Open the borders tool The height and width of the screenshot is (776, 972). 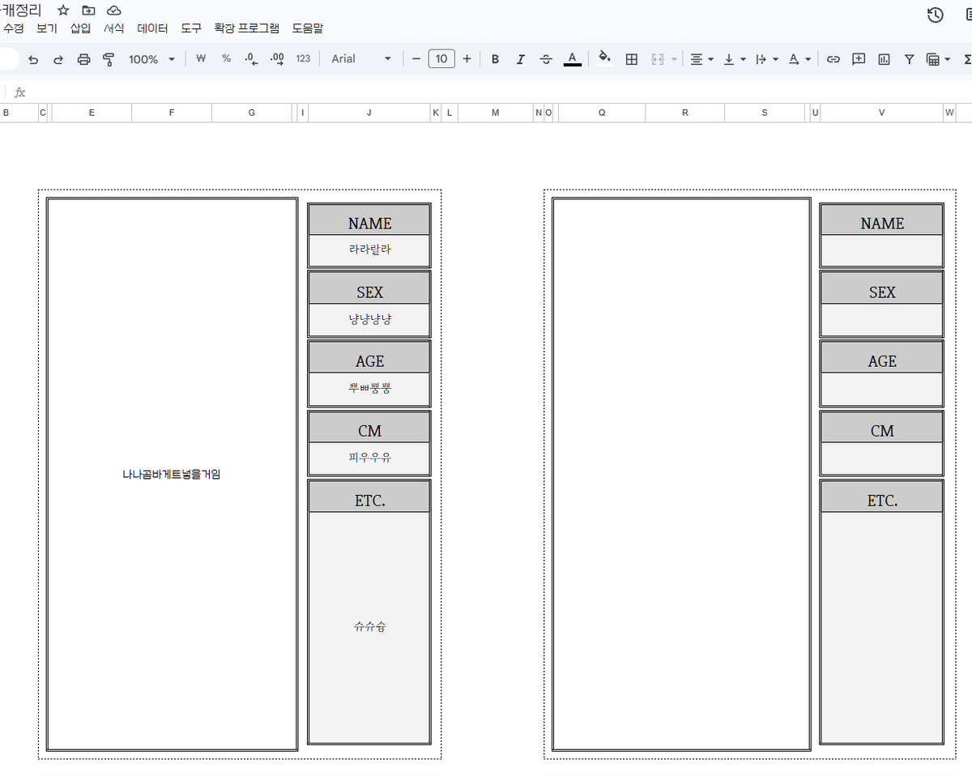[x=632, y=59]
